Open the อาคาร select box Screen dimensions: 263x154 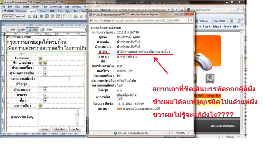coord(45,95)
